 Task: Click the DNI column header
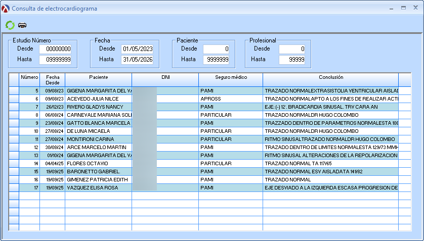tap(165, 80)
